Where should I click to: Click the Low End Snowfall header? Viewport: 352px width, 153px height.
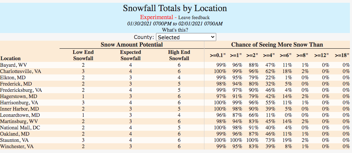[83, 55]
